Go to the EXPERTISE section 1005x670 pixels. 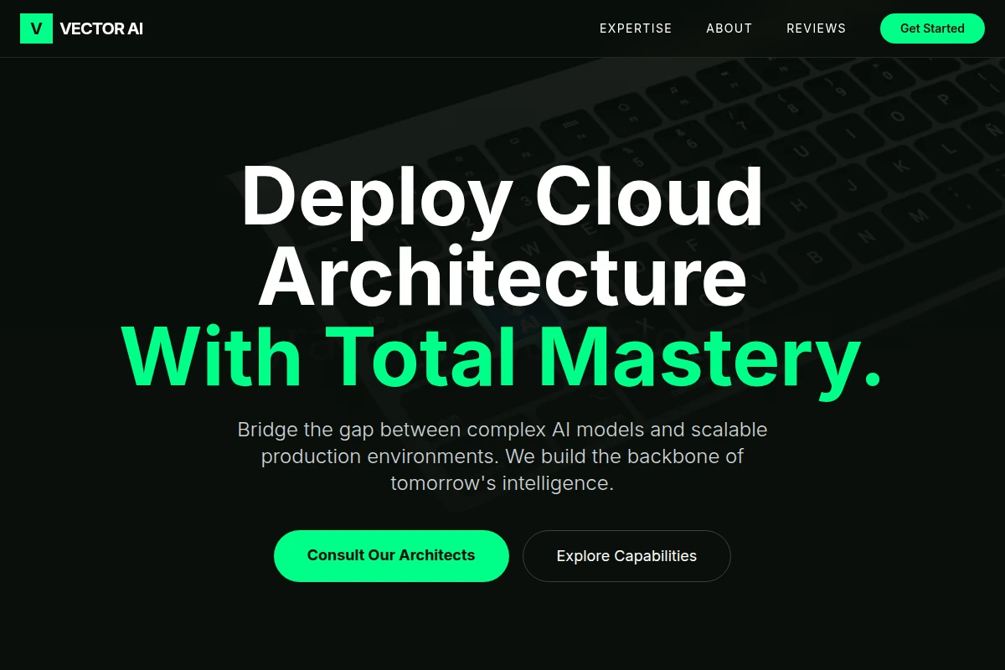click(x=636, y=28)
